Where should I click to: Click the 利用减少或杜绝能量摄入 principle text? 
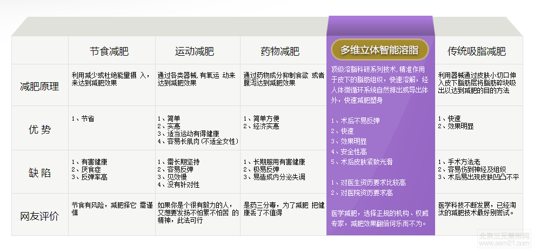[x=111, y=79]
